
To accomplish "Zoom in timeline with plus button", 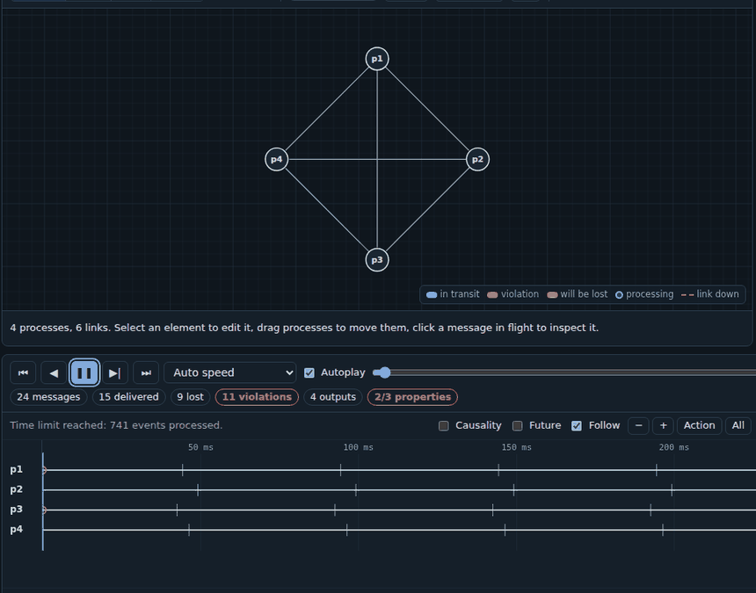I will (663, 426).
